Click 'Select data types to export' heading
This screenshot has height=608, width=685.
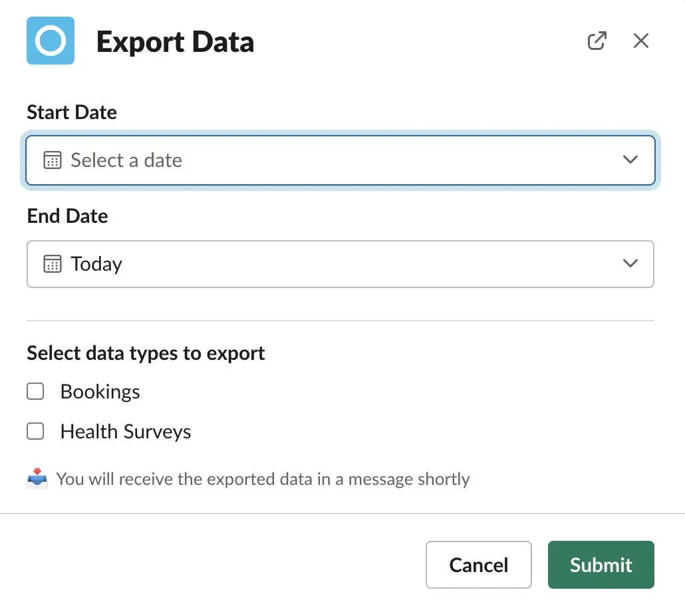click(146, 353)
